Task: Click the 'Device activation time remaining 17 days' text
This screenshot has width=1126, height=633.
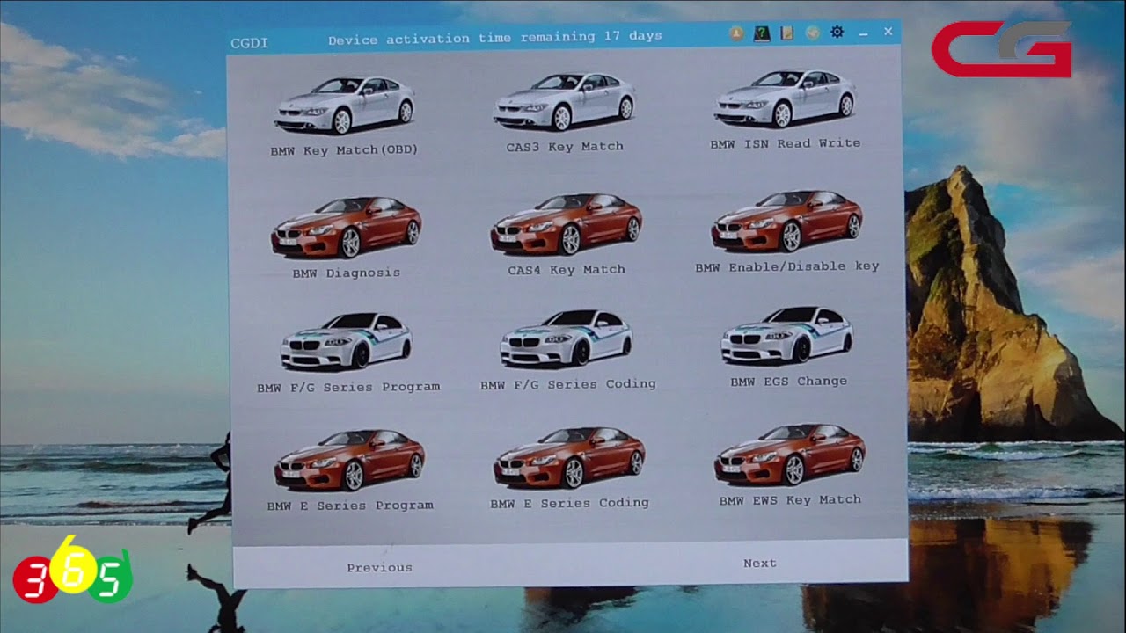Action: tap(494, 38)
